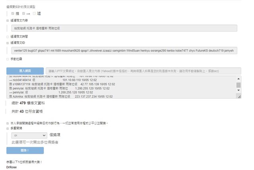Toggle the 多重開獎 multiple draw checkbox
This screenshot has width=254, height=170.
[8, 128]
